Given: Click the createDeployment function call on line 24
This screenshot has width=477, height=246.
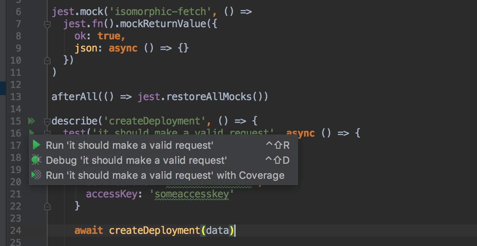Looking at the screenshot, I should (154, 231).
